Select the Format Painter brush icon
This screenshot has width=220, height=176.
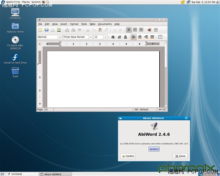(x=106, y=30)
